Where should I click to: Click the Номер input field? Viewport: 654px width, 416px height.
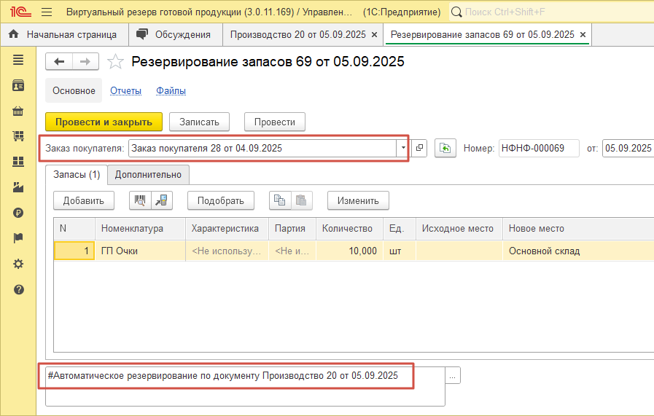[538, 148]
